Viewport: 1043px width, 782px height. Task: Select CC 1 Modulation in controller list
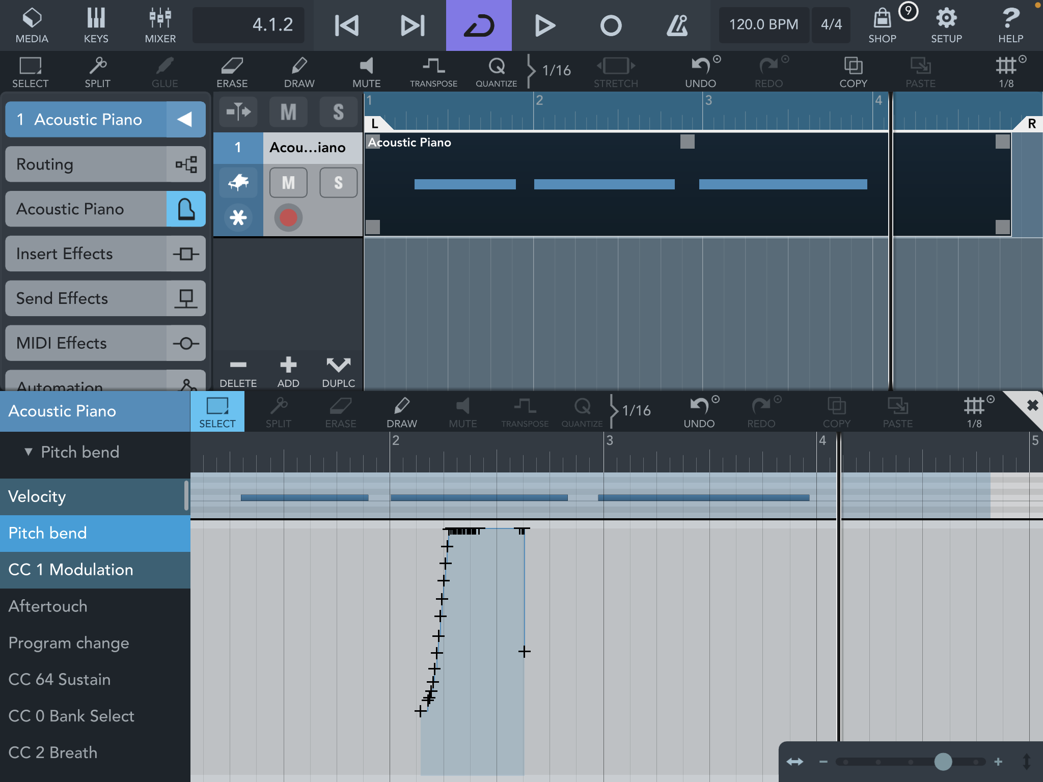point(95,570)
